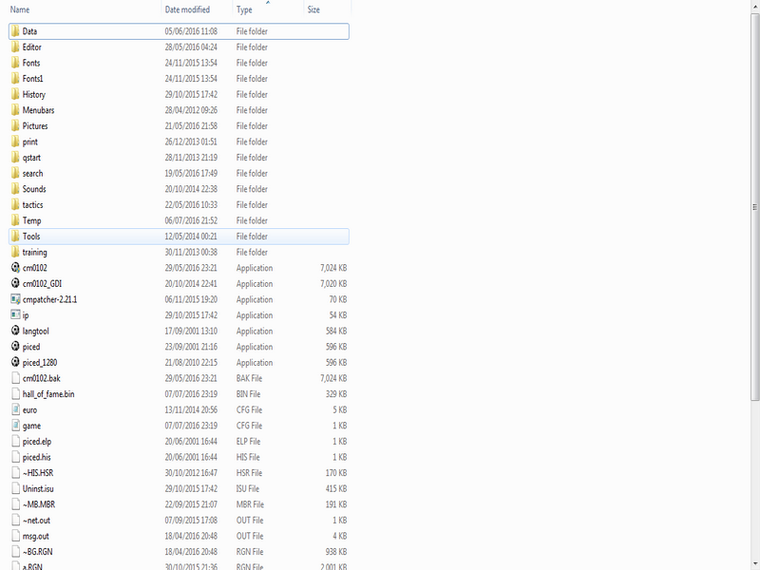Click the langtool application icon

15,331
